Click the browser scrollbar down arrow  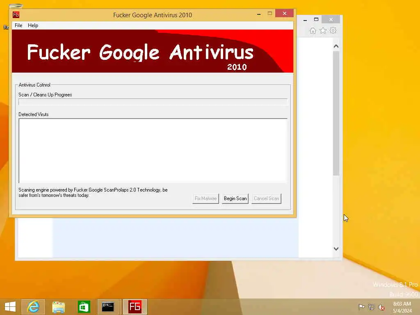click(336, 249)
